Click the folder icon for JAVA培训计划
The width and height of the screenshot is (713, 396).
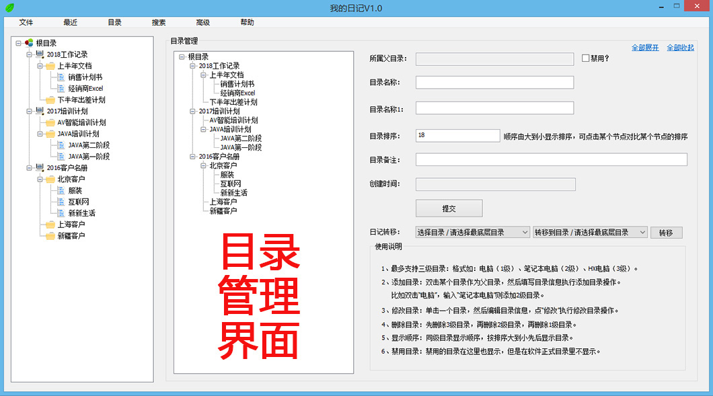click(50, 134)
